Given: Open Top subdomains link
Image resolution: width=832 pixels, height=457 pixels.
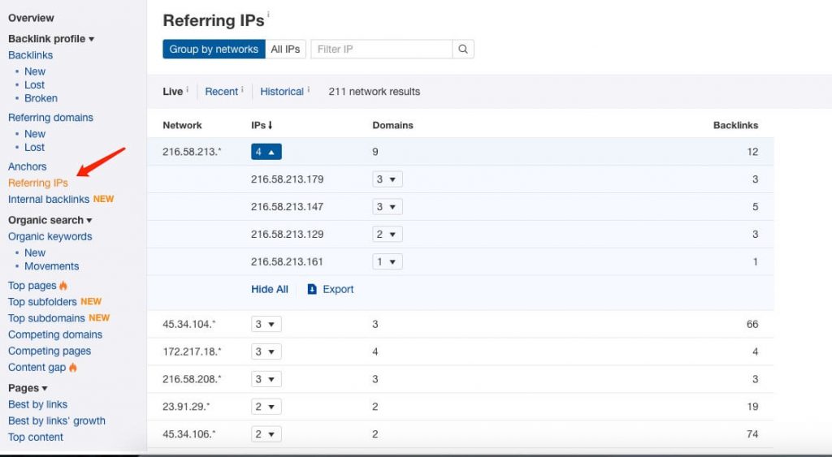Looking at the screenshot, I should click(x=46, y=318).
